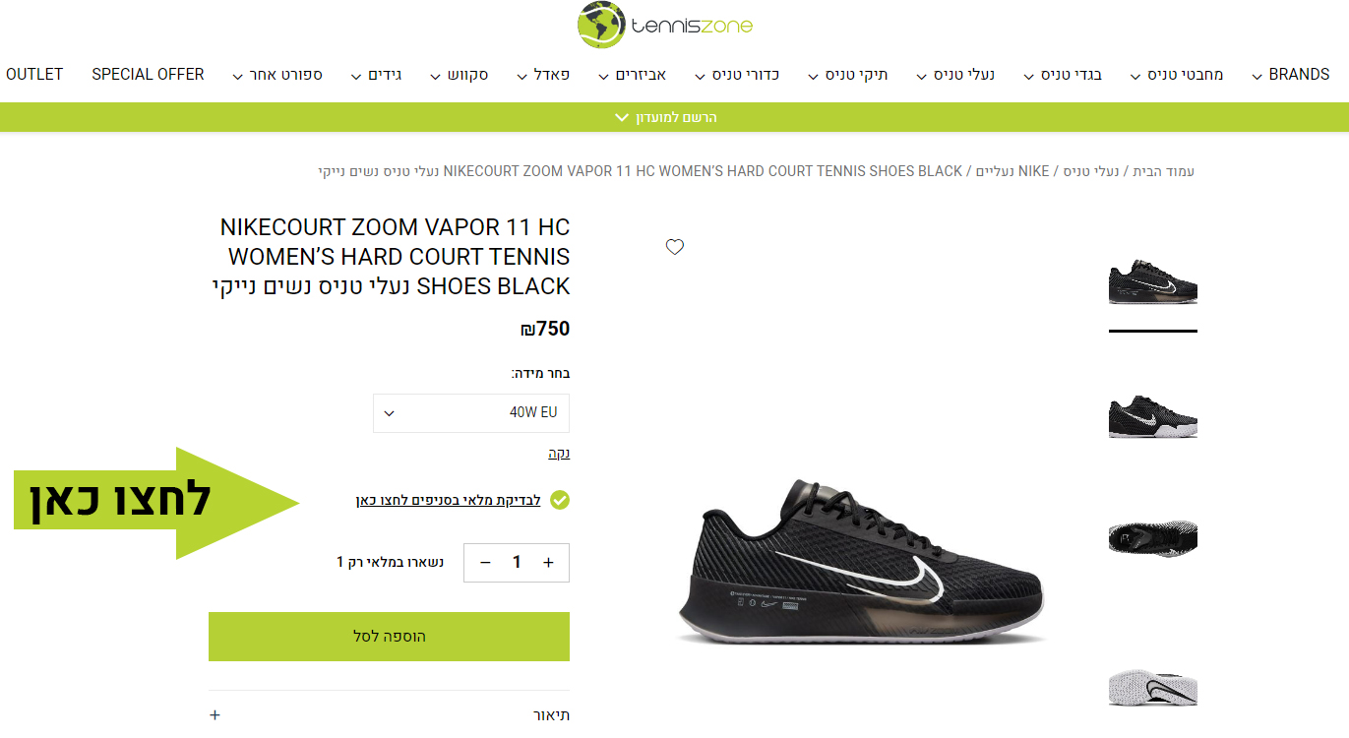Add product to wishlist with heart icon
The height and width of the screenshot is (738, 1349).
coord(675,247)
